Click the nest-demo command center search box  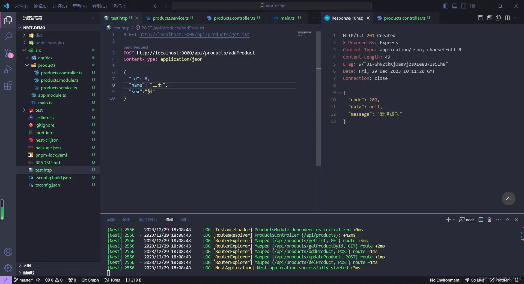pos(272,6)
